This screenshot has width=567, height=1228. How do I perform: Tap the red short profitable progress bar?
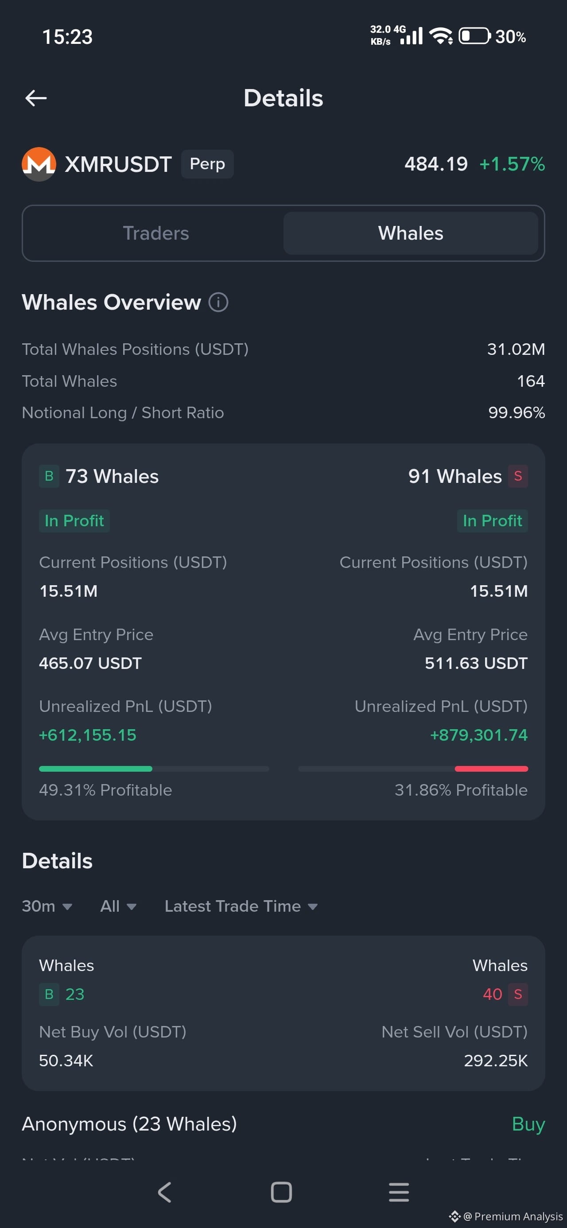pos(491,769)
